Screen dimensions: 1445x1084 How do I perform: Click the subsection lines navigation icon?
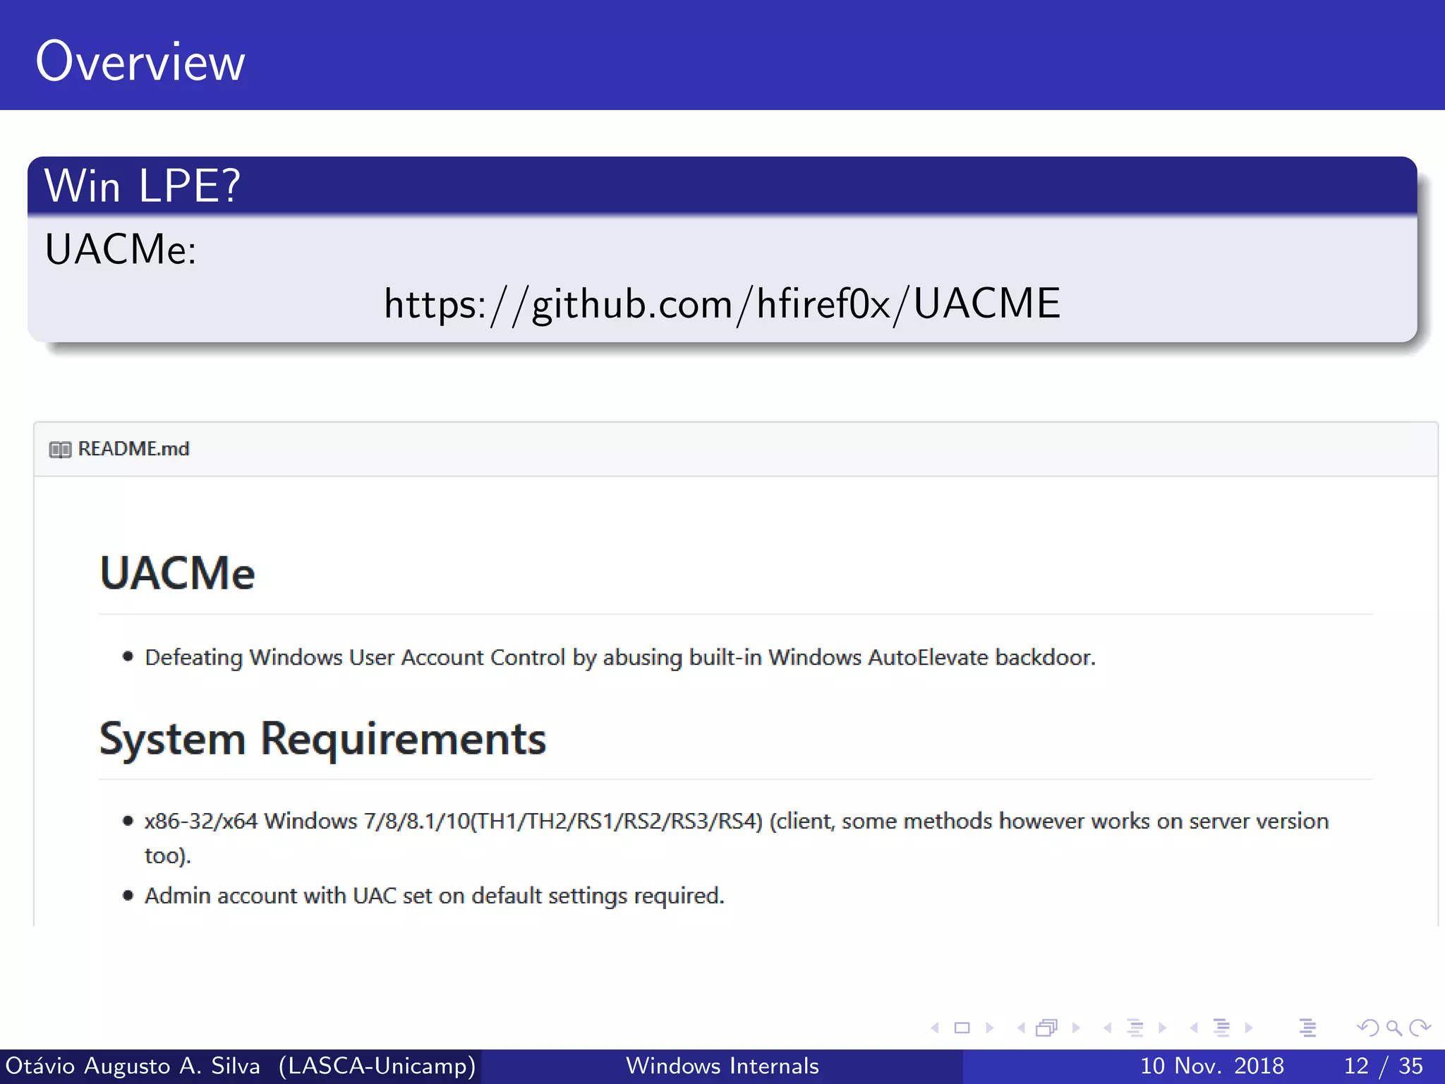pyautogui.click(x=1135, y=1028)
